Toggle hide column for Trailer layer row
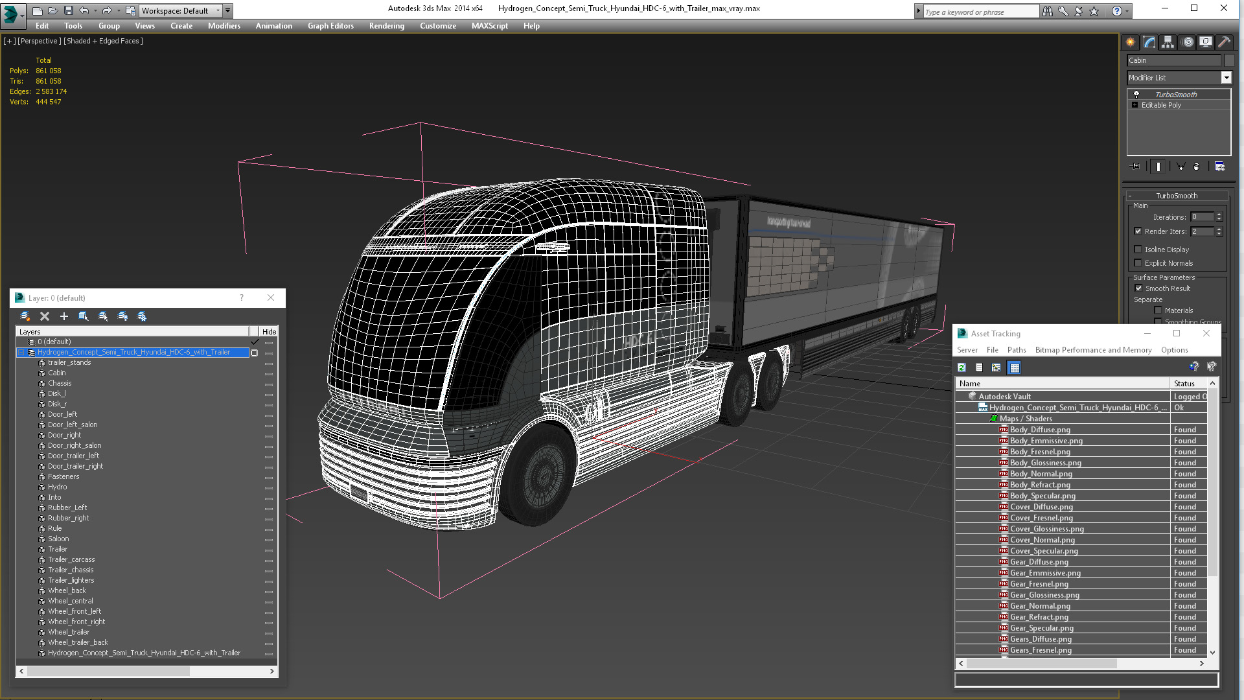 click(269, 550)
